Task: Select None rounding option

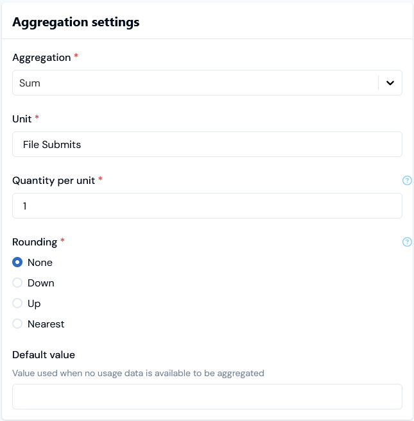Action: click(17, 262)
